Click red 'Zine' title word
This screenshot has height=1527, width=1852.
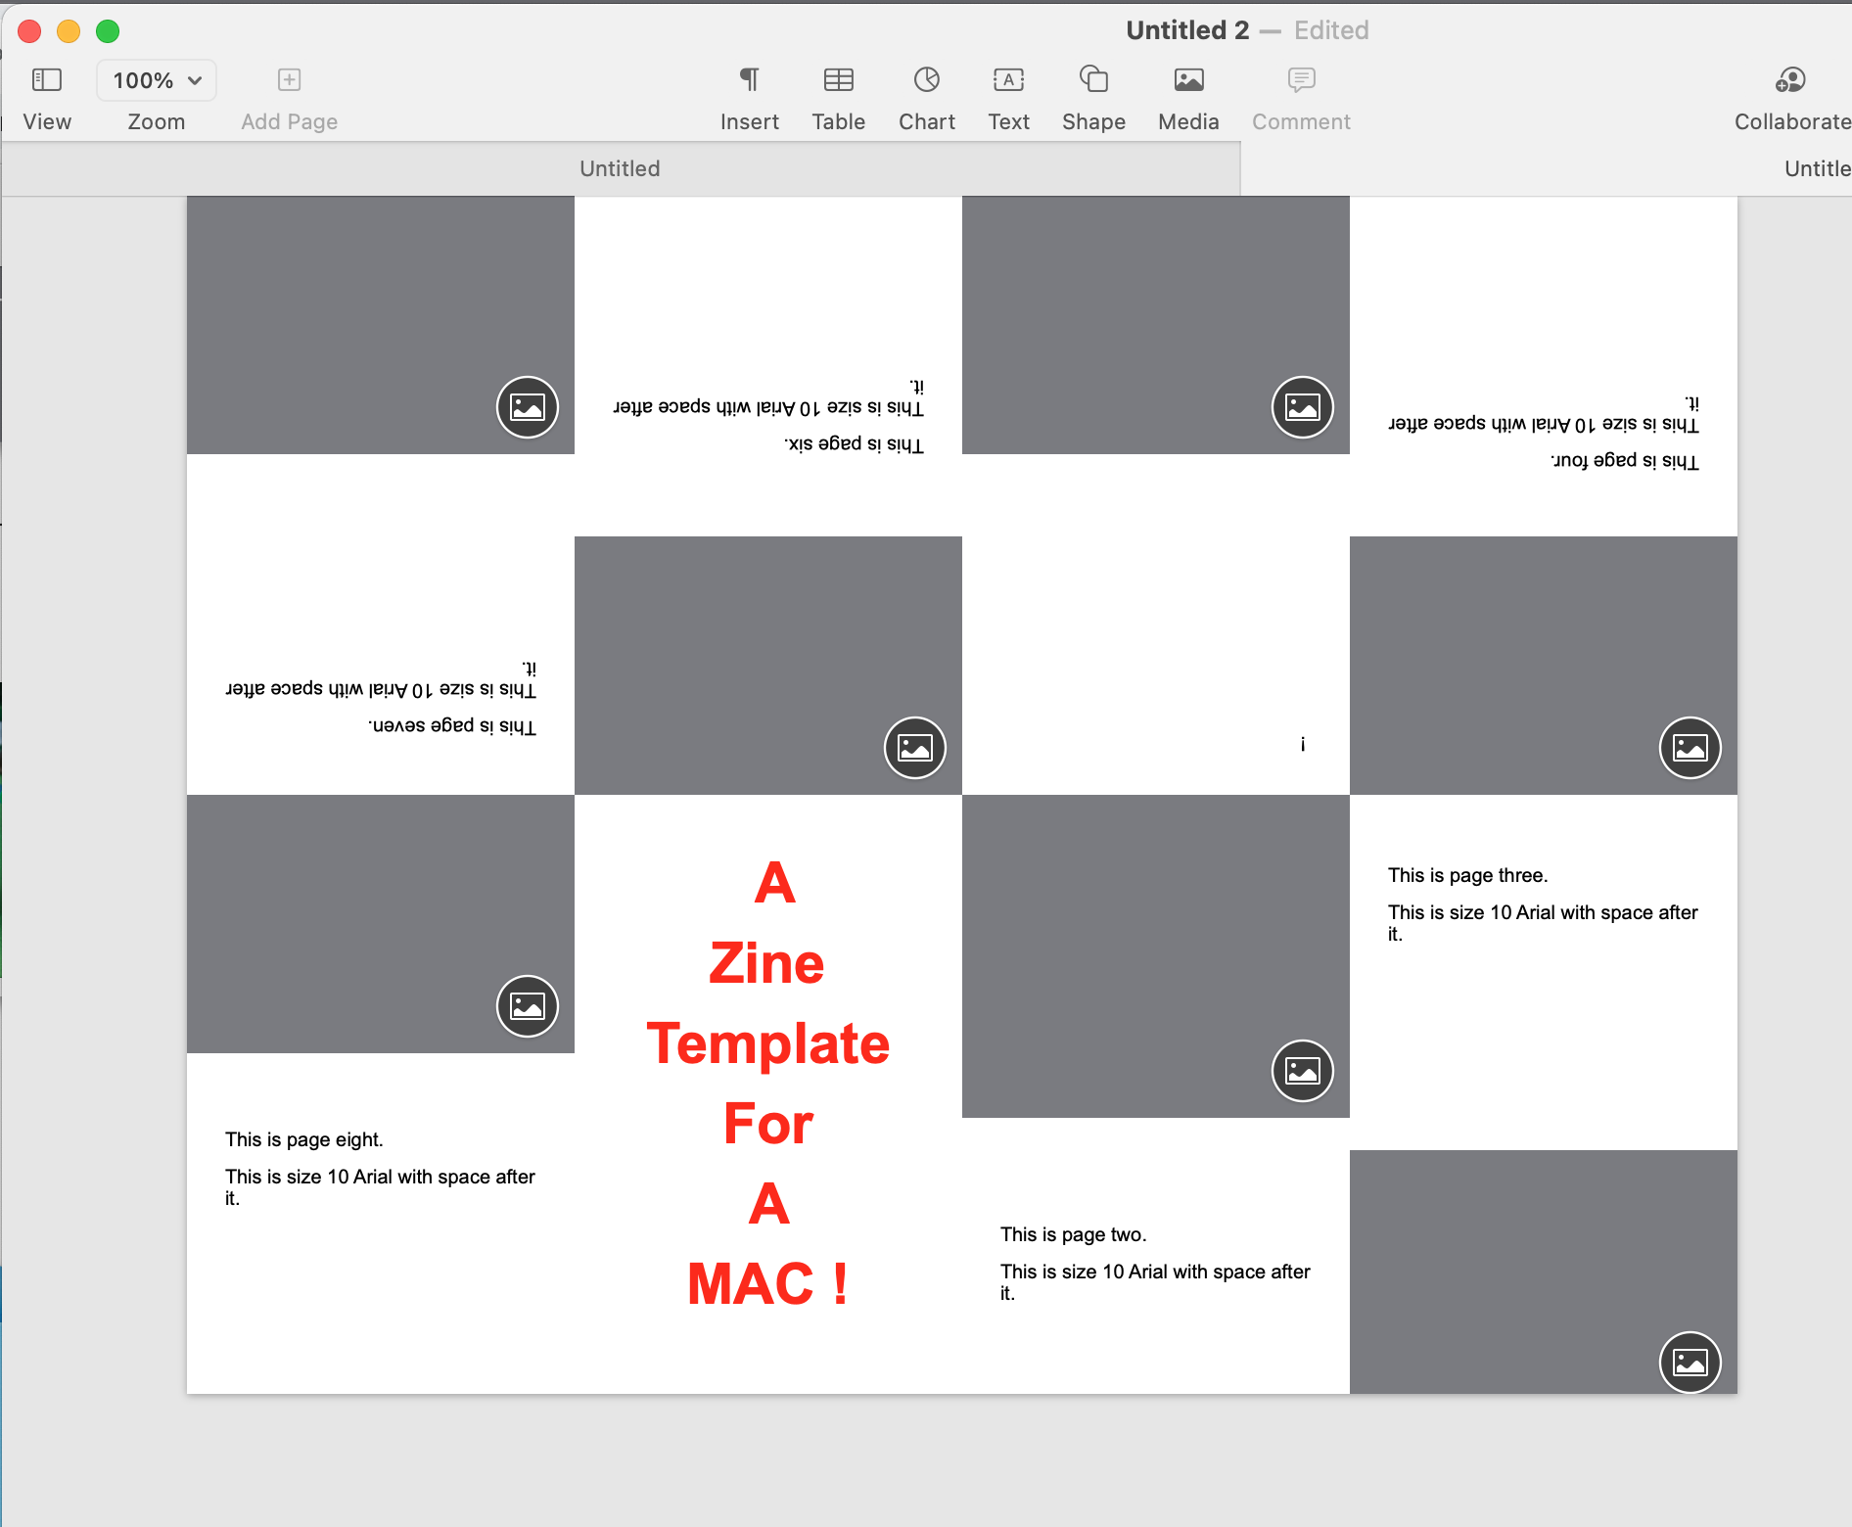tap(767, 963)
